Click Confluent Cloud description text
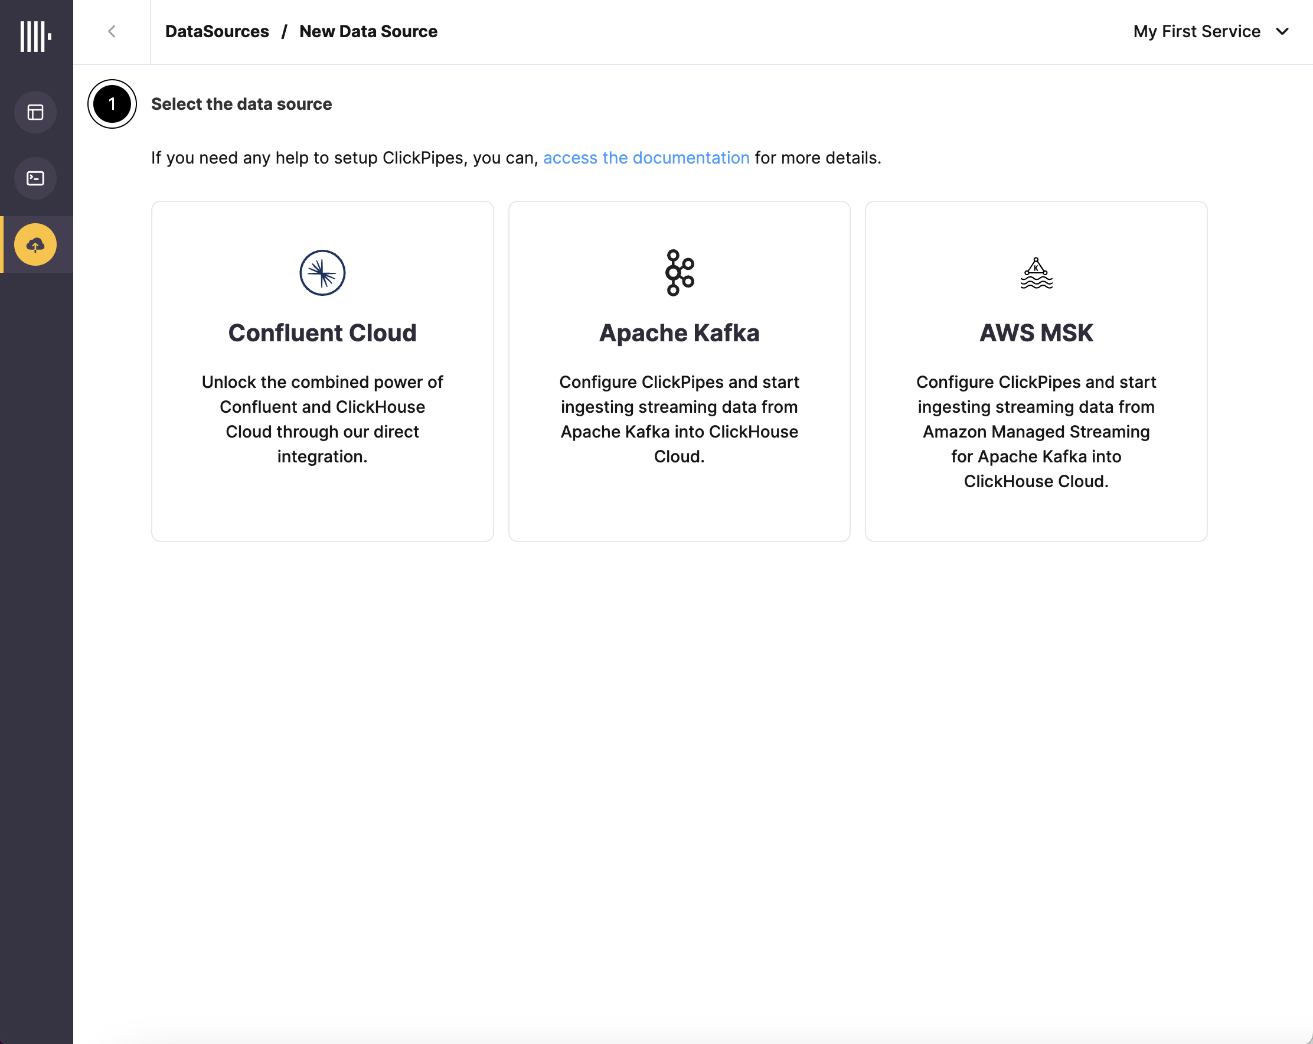Viewport: 1313px width, 1044px height. pyautogui.click(x=322, y=419)
